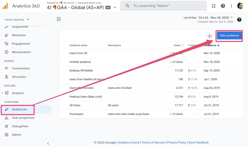Viewport: 248px width, 147px height.
Task: Open the Google apps grid icon
Action: pos(214,6)
